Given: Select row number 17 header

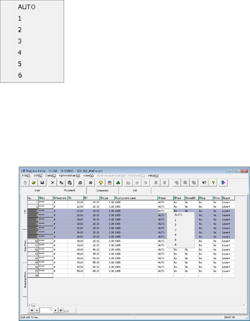Looking at the screenshot, I should [x=33, y=271].
